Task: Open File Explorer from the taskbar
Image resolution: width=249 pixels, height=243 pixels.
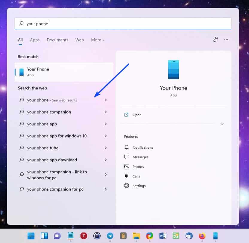Action: pyautogui.click(x=136, y=236)
